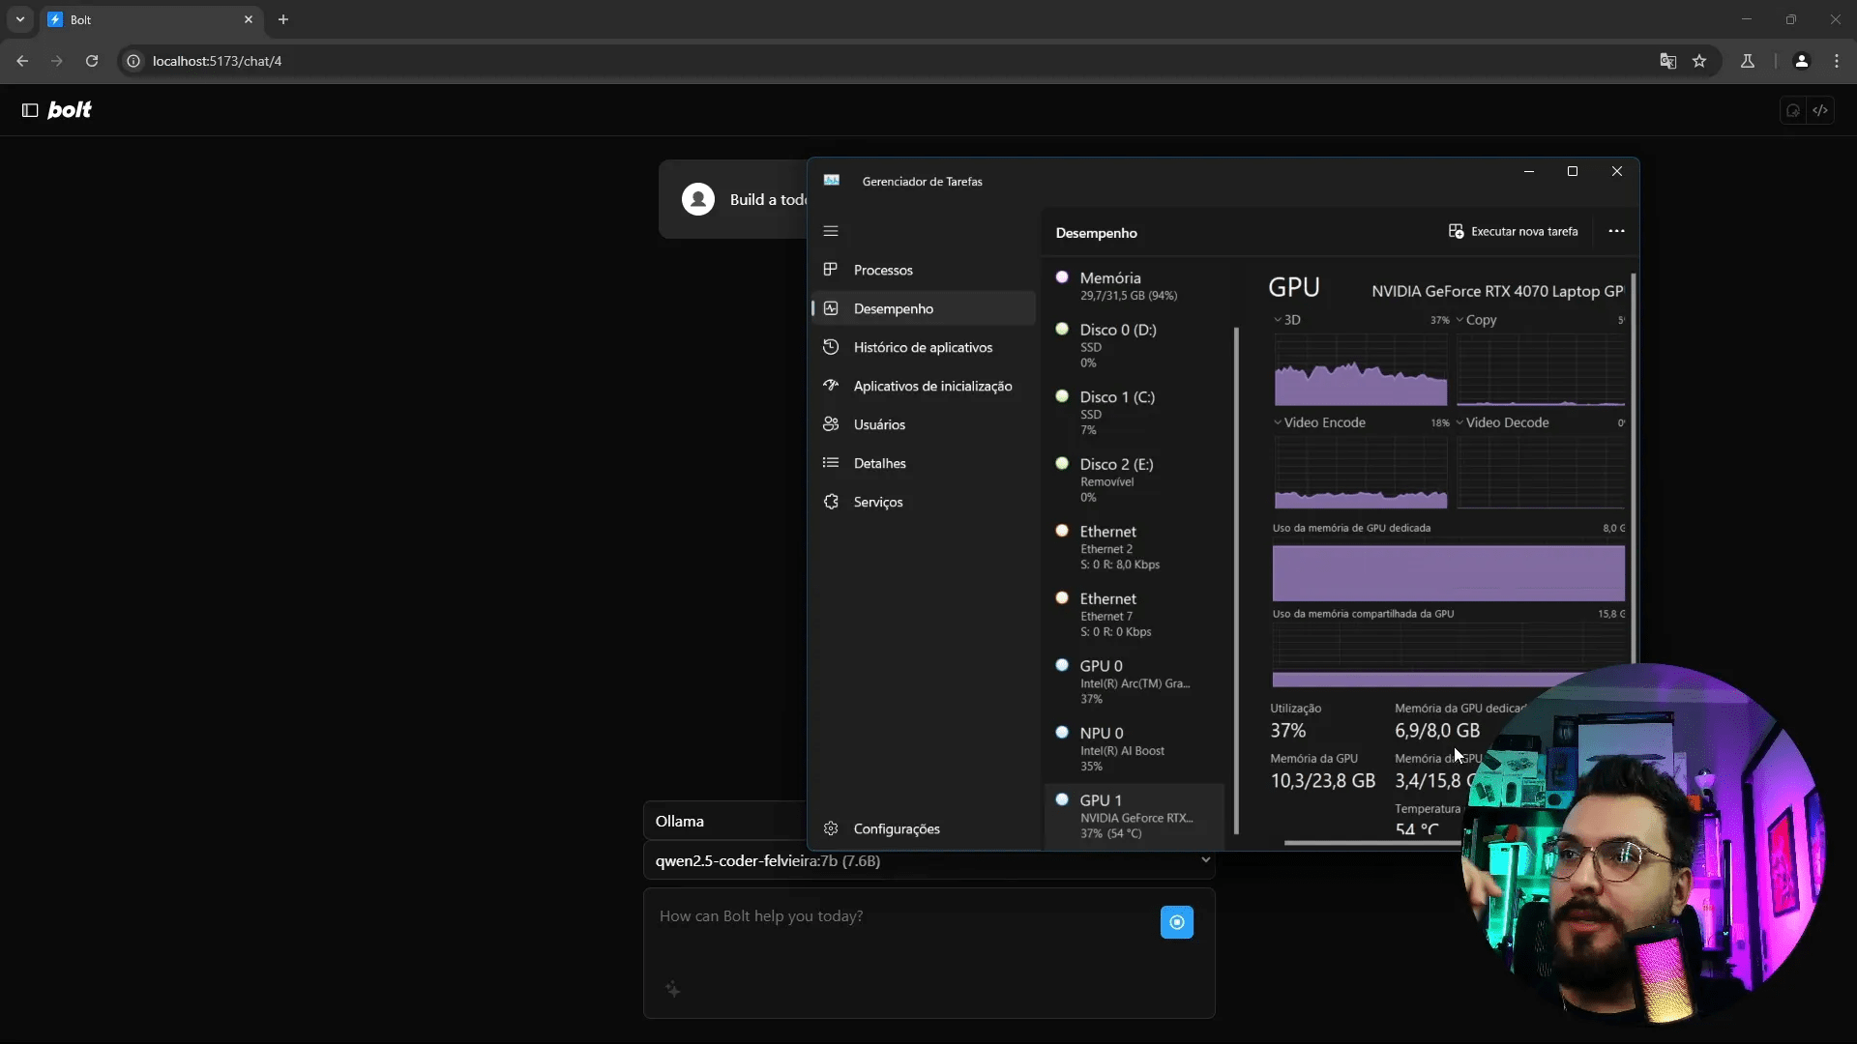Click the enhance prompt sparkle icon

[x=673, y=989]
